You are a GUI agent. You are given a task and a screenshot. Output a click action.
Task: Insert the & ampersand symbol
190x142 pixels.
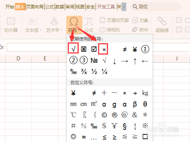pyautogui.click(x=135, y=115)
